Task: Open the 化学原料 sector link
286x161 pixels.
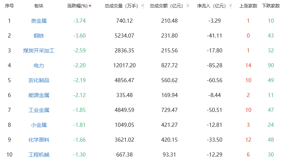Action: click(x=39, y=140)
